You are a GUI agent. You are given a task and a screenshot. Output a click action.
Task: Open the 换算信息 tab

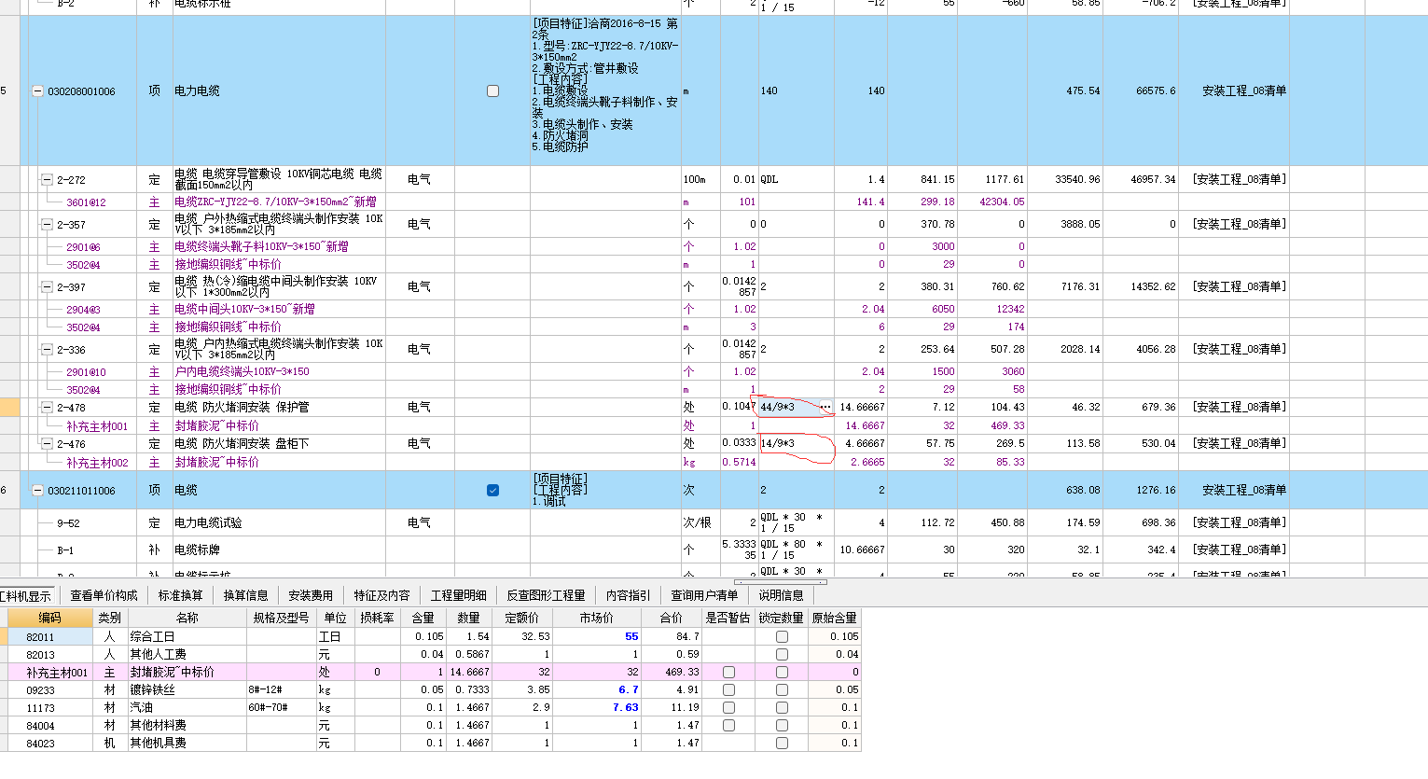coord(245,595)
